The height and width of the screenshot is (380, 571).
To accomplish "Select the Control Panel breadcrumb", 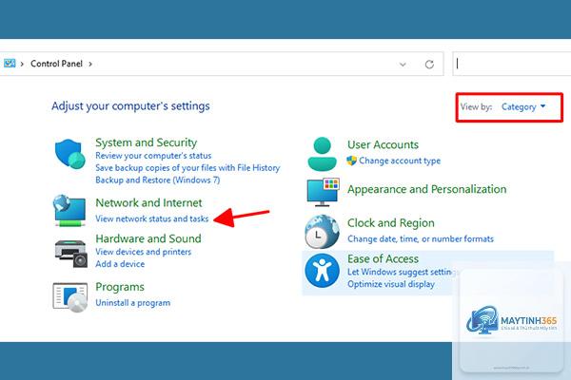I will tap(56, 64).
